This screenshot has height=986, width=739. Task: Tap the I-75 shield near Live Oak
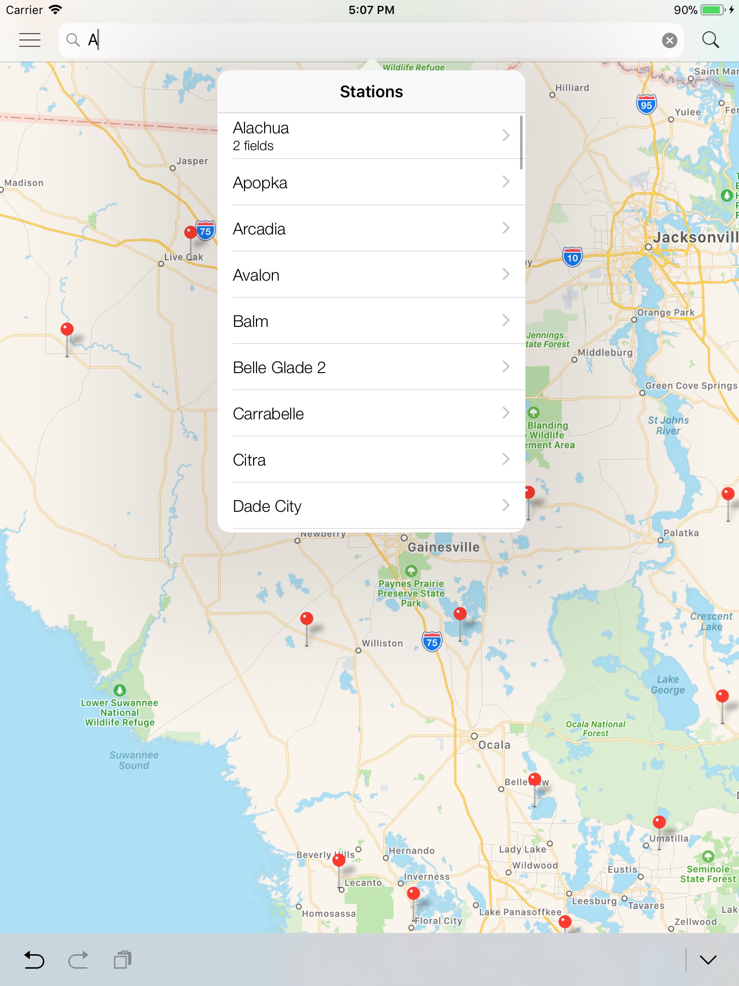click(x=205, y=231)
